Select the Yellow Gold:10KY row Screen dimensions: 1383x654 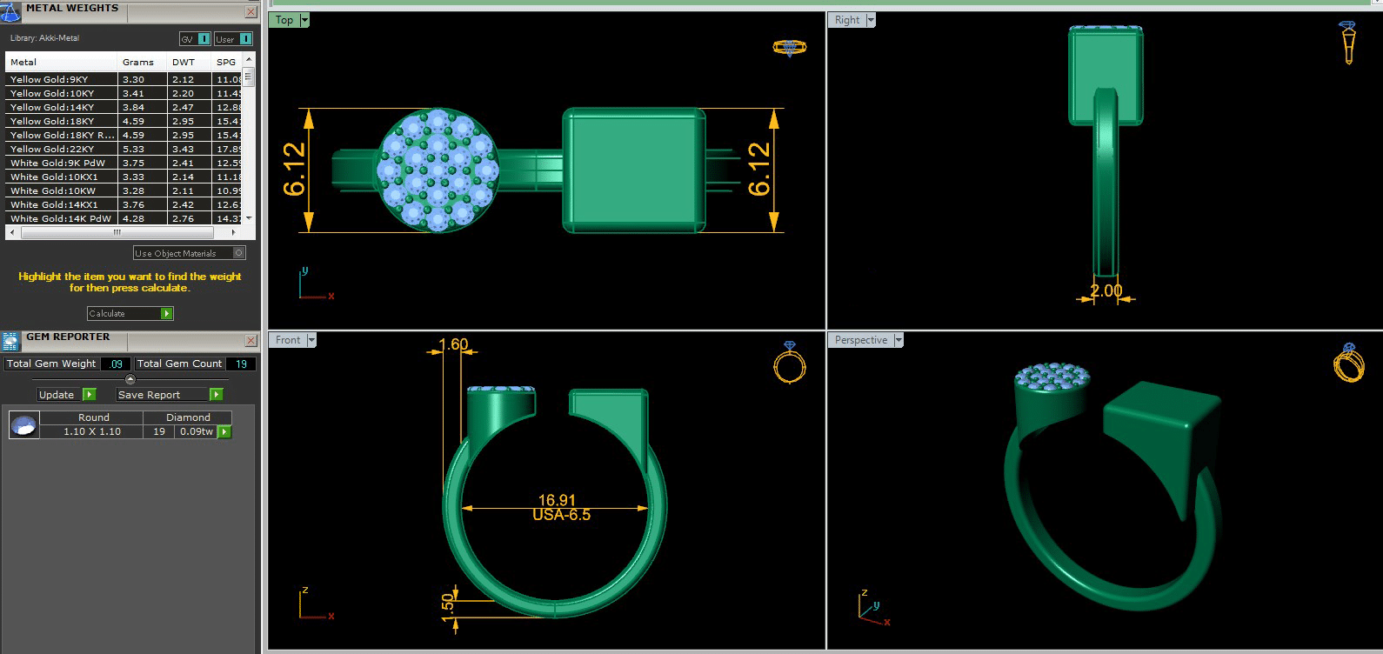coord(124,93)
